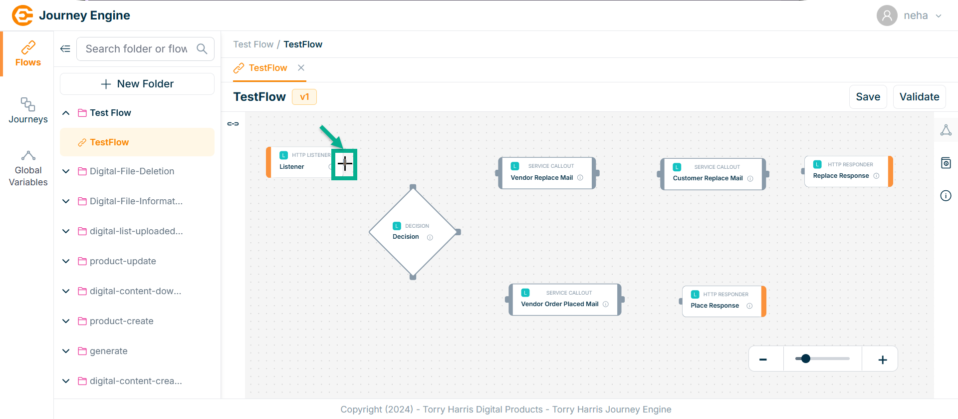Click the Save button
The height and width of the screenshot is (419, 958).
click(868, 97)
